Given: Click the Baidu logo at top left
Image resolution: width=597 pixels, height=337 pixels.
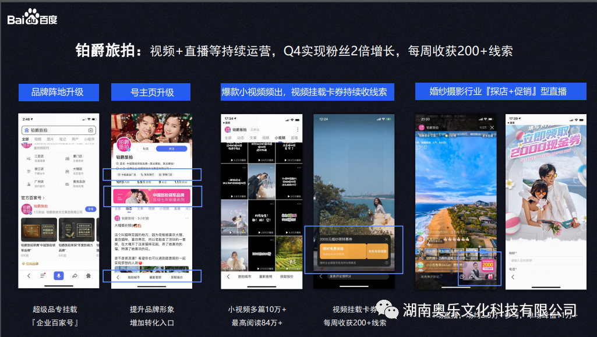Looking at the screenshot, I should click(32, 17).
